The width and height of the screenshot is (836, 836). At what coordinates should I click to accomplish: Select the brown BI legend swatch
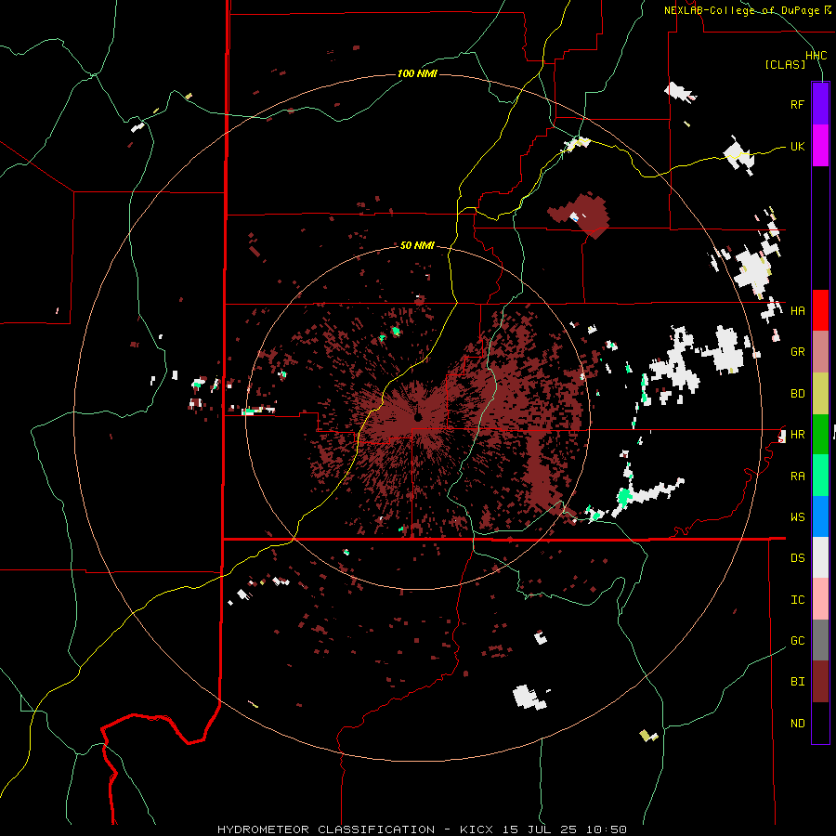pos(820,682)
